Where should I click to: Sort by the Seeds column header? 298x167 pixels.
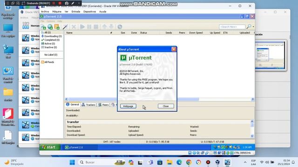pos(169,33)
